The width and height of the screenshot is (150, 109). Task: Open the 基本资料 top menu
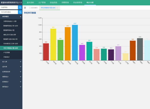[x=30, y=3]
